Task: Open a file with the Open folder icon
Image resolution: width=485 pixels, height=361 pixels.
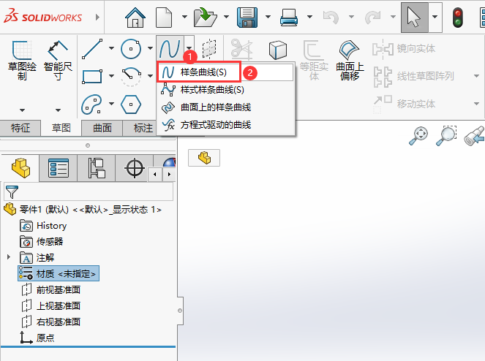Action: [205, 18]
